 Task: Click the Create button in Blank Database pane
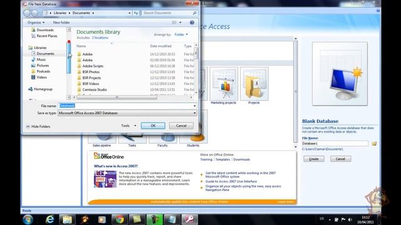pos(314,159)
